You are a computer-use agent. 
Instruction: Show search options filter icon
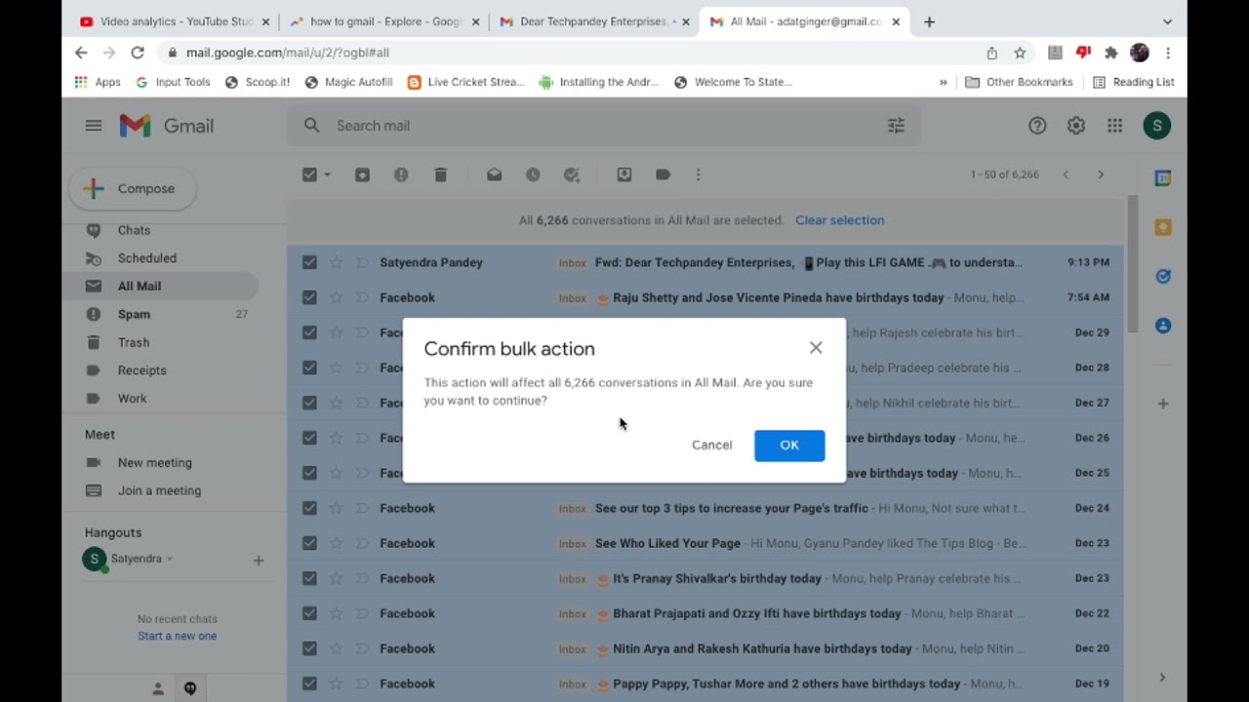[x=896, y=126]
